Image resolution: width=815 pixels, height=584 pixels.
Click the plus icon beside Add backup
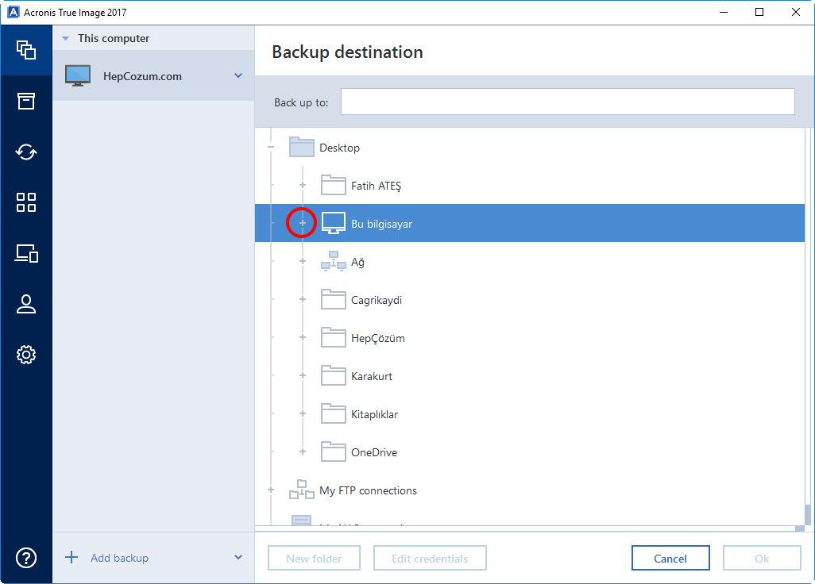click(x=71, y=558)
